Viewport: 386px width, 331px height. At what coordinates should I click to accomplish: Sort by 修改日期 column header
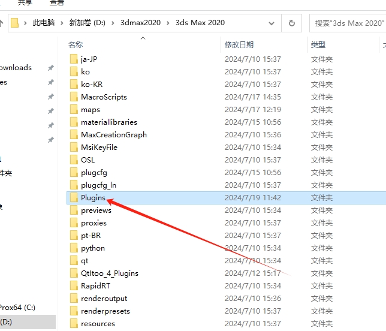tap(239, 45)
